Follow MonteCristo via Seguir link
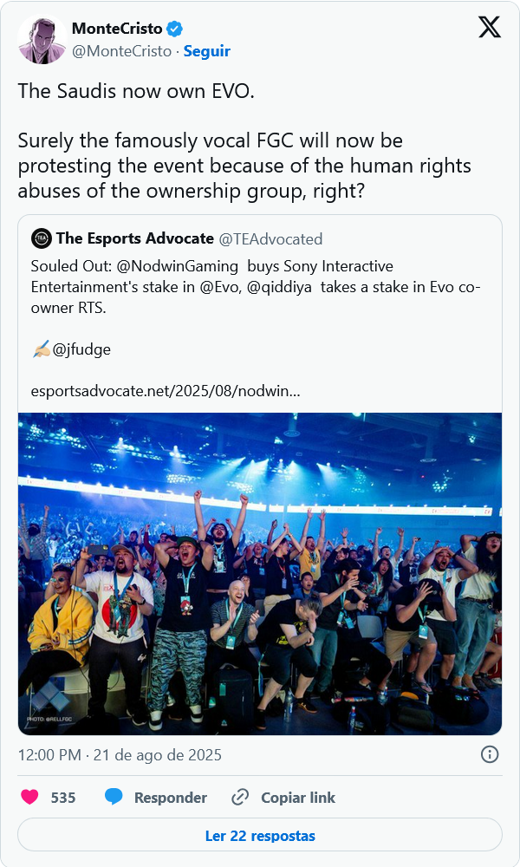520x867 pixels. (x=207, y=51)
